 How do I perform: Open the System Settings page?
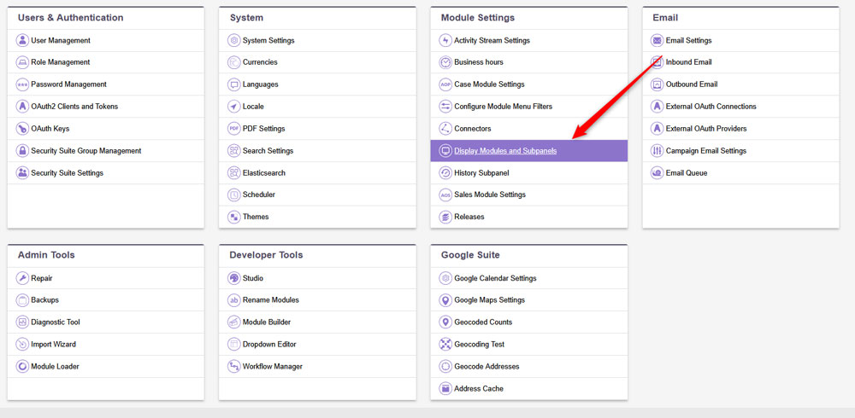pyautogui.click(x=268, y=40)
